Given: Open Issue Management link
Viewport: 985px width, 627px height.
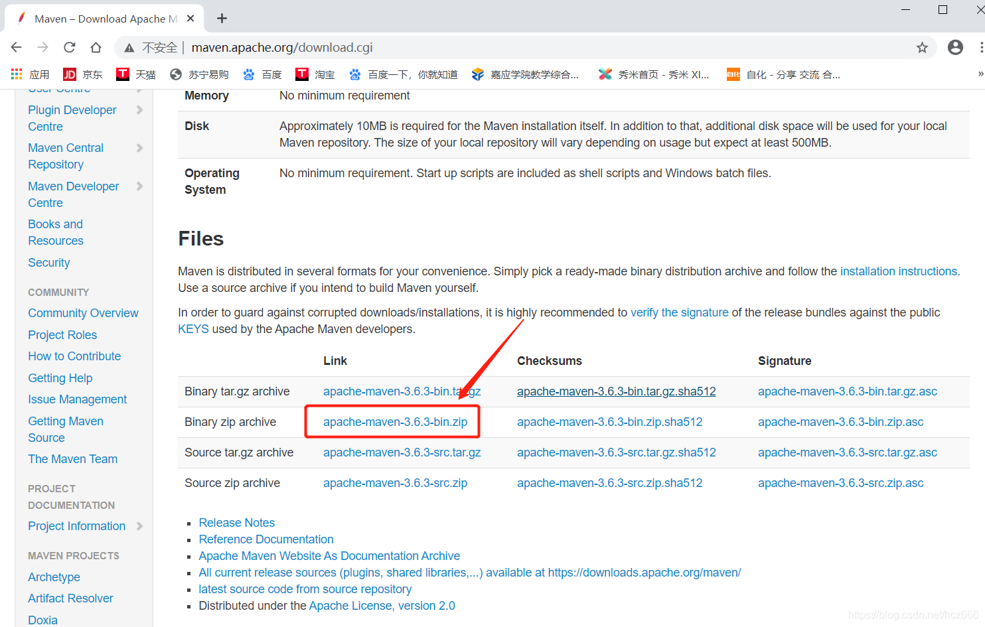Looking at the screenshot, I should point(77,399).
